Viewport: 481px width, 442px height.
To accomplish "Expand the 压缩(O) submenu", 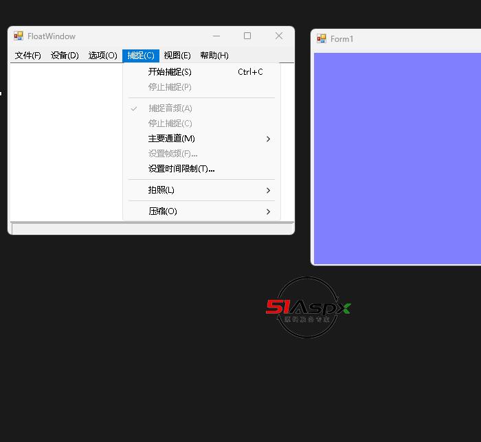I will 201,211.
